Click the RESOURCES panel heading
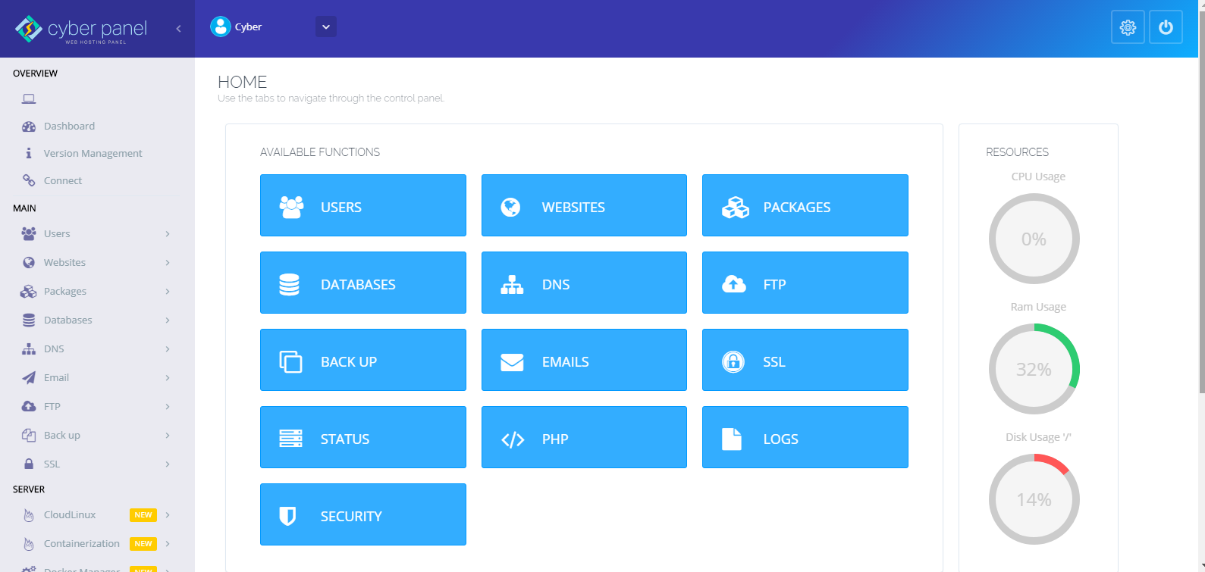1205x572 pixels. 1017,152
